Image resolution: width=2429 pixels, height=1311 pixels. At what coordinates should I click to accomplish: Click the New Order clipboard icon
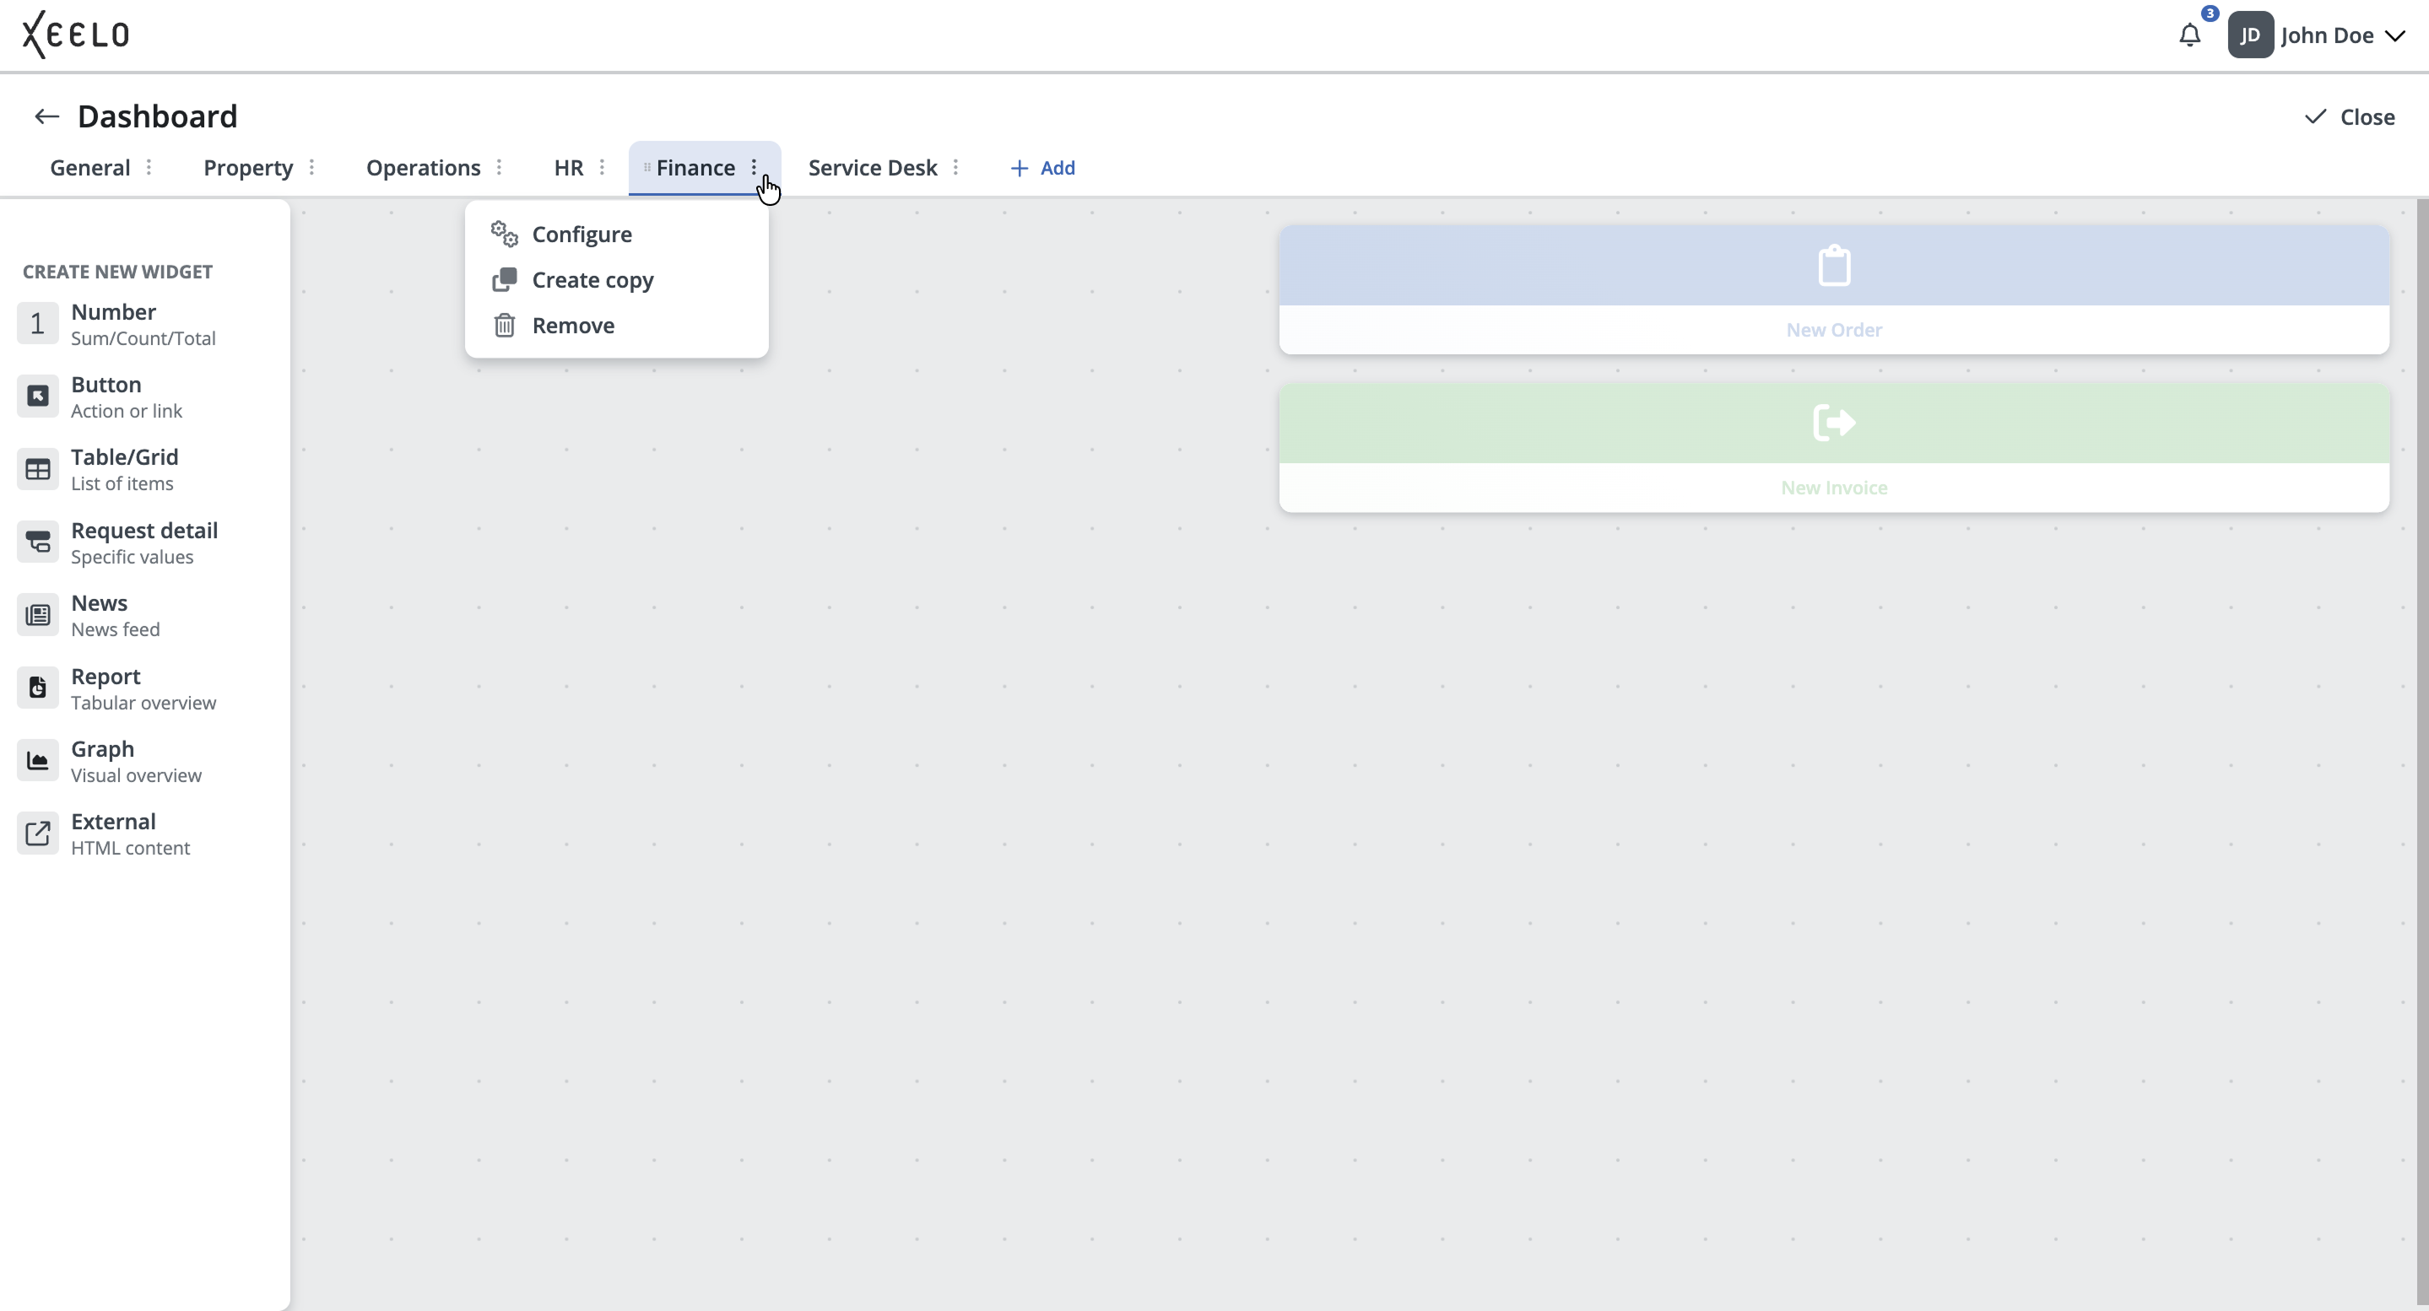click(1834, 265)
